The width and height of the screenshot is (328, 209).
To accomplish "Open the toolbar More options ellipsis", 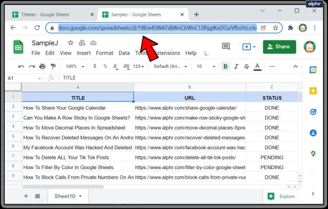I will click(x=272, y=66).
